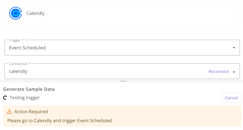Click the Generate Sample Data heading
The width and height of the screenshot is (243, 130).
pyautogui.click(x=29, y=89)
